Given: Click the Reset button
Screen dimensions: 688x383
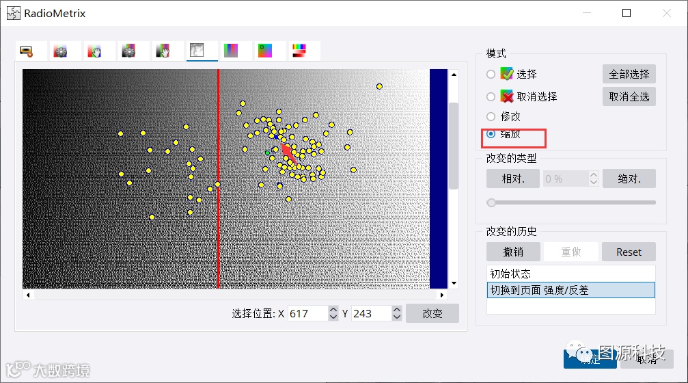Looking at the screenshot, I should 629,252.
